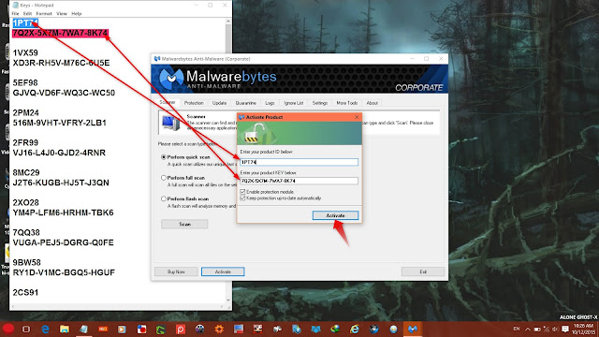Click the Notepad vertical scrollbar up arrow
The height and width of the screenshot is (337, 599).
[x=228, y=22]
